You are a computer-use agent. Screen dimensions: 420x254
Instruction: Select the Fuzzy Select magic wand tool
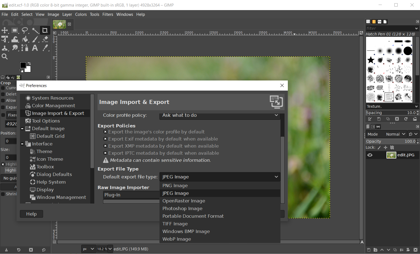(x=35, y=30)
